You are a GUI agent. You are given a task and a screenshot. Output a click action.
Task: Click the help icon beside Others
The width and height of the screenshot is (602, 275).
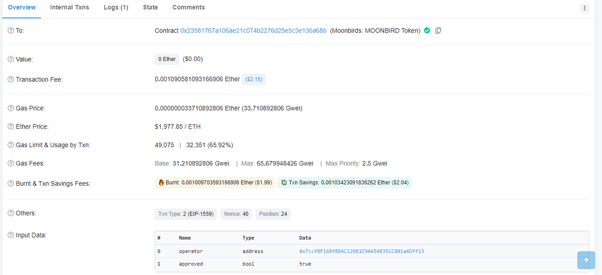[11, 213]
